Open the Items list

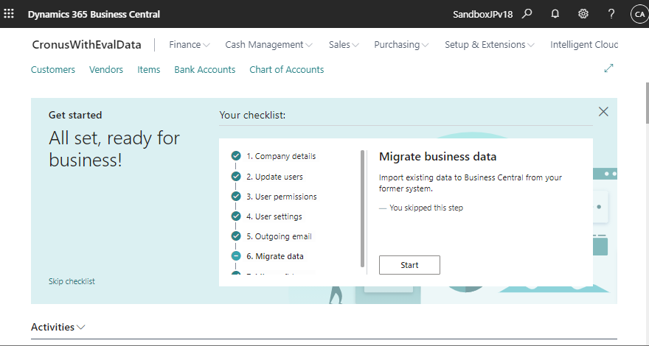pyautogui.click(x=148, y=69)
